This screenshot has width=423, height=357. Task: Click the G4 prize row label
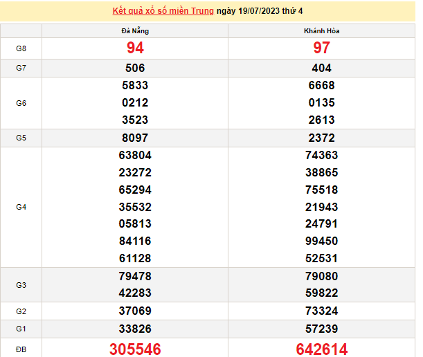tap(21, 207)
